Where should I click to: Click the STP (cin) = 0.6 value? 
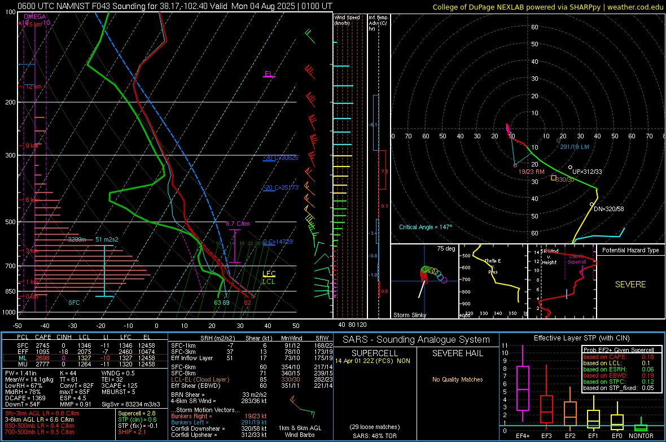[x=137, y=419]
